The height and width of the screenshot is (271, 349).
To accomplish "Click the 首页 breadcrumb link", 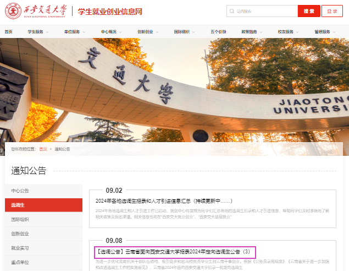I will tap(42, 149).
